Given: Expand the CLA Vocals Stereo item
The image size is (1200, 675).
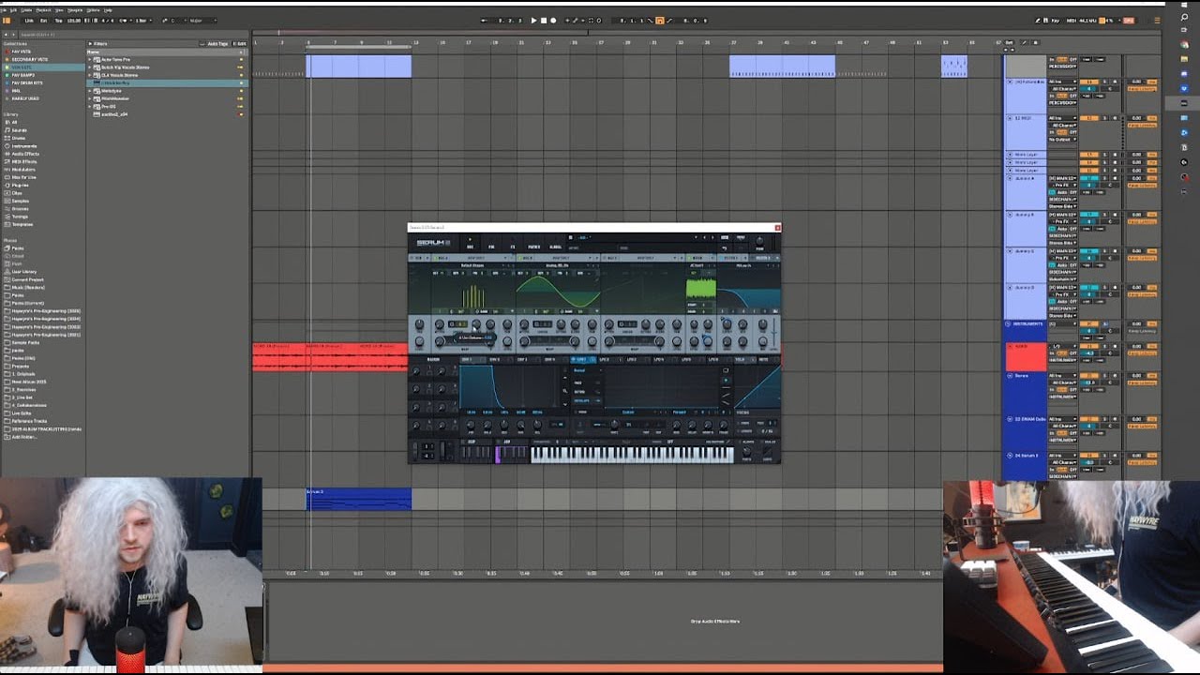Looking at the screenshot, I should (x=91, y=75).
